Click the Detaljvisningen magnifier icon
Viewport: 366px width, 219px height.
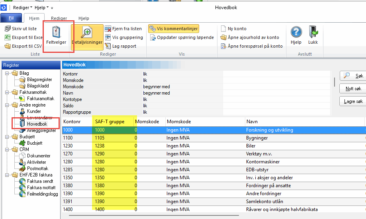pyautogui.click(x=87, y=33)
